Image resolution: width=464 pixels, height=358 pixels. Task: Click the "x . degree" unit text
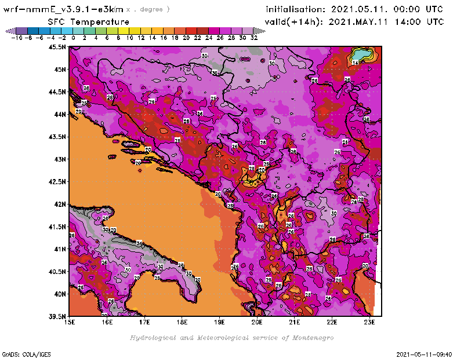click(148, 9)
